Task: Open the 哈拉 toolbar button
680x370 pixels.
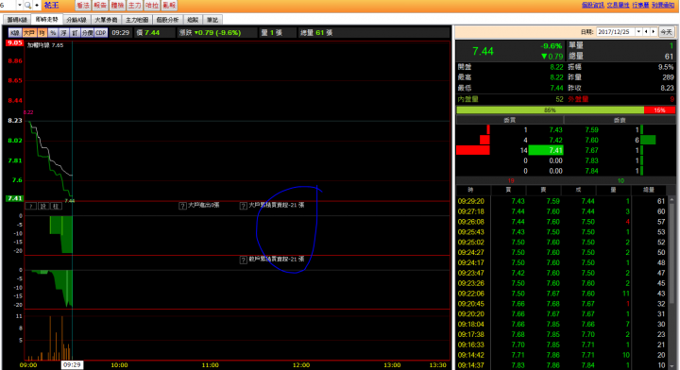Action: click(x=152, y=6)
